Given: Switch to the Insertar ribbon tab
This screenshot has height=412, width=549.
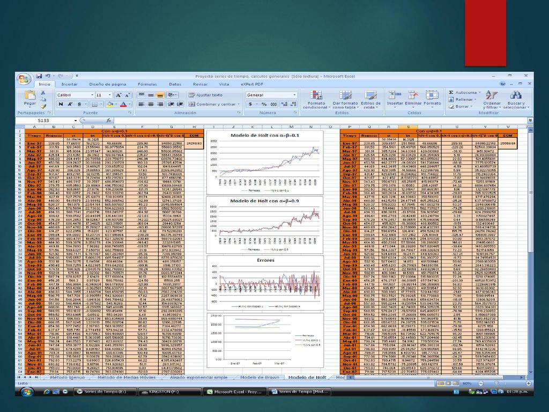Looking at the screenshot, I should coord(69,84).
